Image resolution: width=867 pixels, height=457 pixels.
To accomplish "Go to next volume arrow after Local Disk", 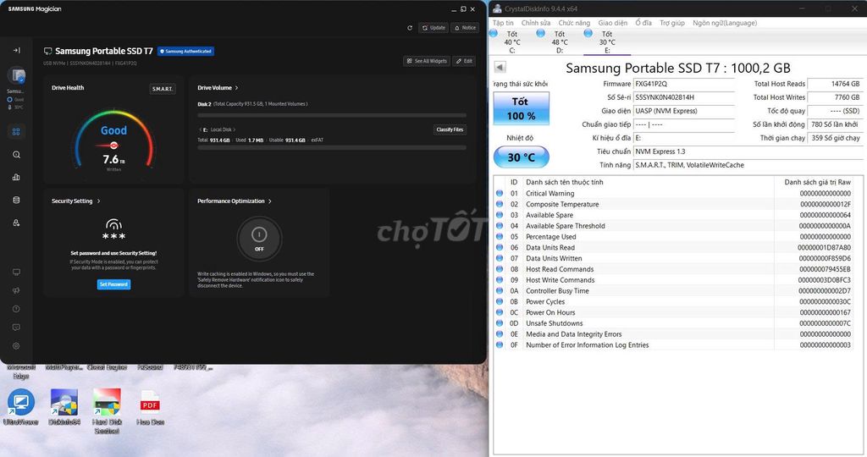I will (235, 129).
